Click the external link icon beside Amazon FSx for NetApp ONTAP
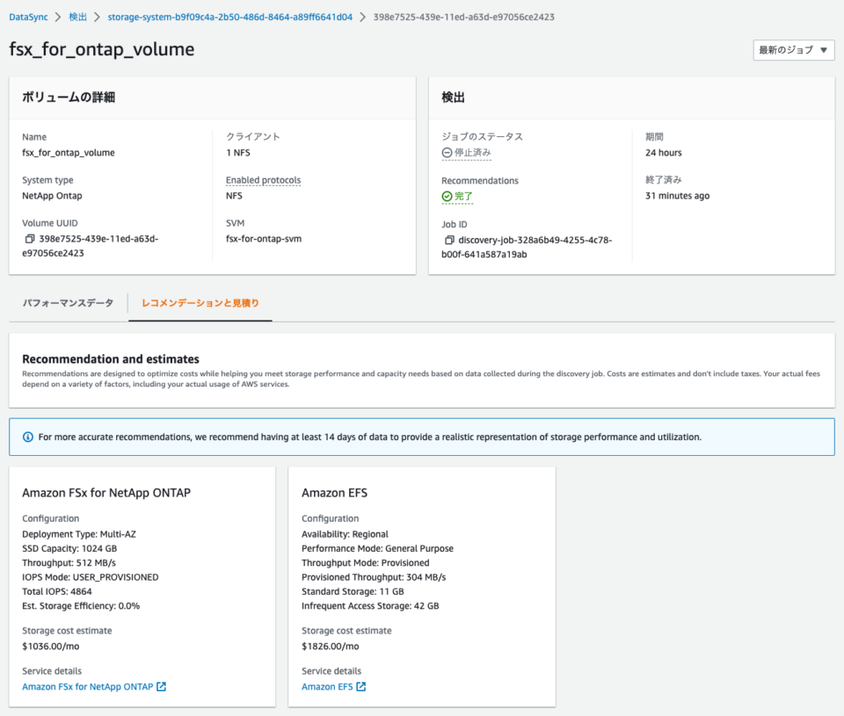 pos(160,686)
